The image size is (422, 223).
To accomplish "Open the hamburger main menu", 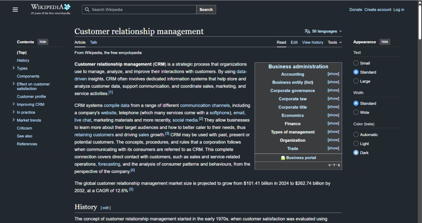I will coord(15,10).
